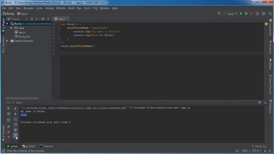This screenshot has width=274, height=154.
Task: Open Run panel settings gear
Action: pyautogui.click(x=259, y=102)
